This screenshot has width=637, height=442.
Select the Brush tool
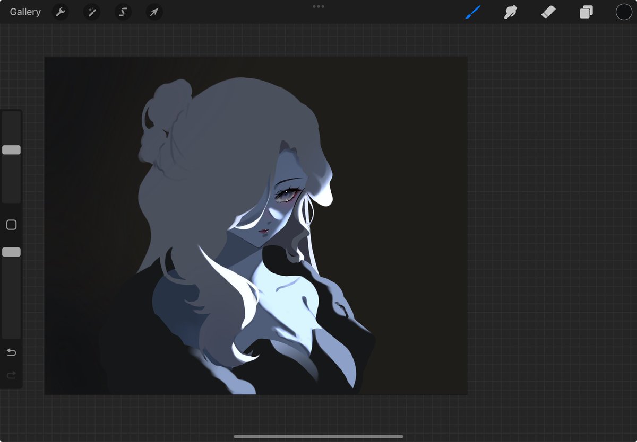point(472,12)
